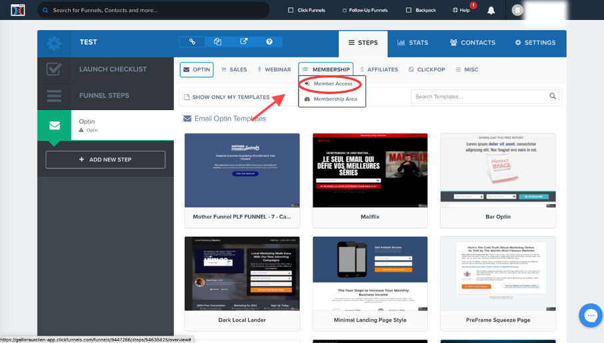Open funnel in new window icon
604x343 pixels.
(x=244, y=41)
